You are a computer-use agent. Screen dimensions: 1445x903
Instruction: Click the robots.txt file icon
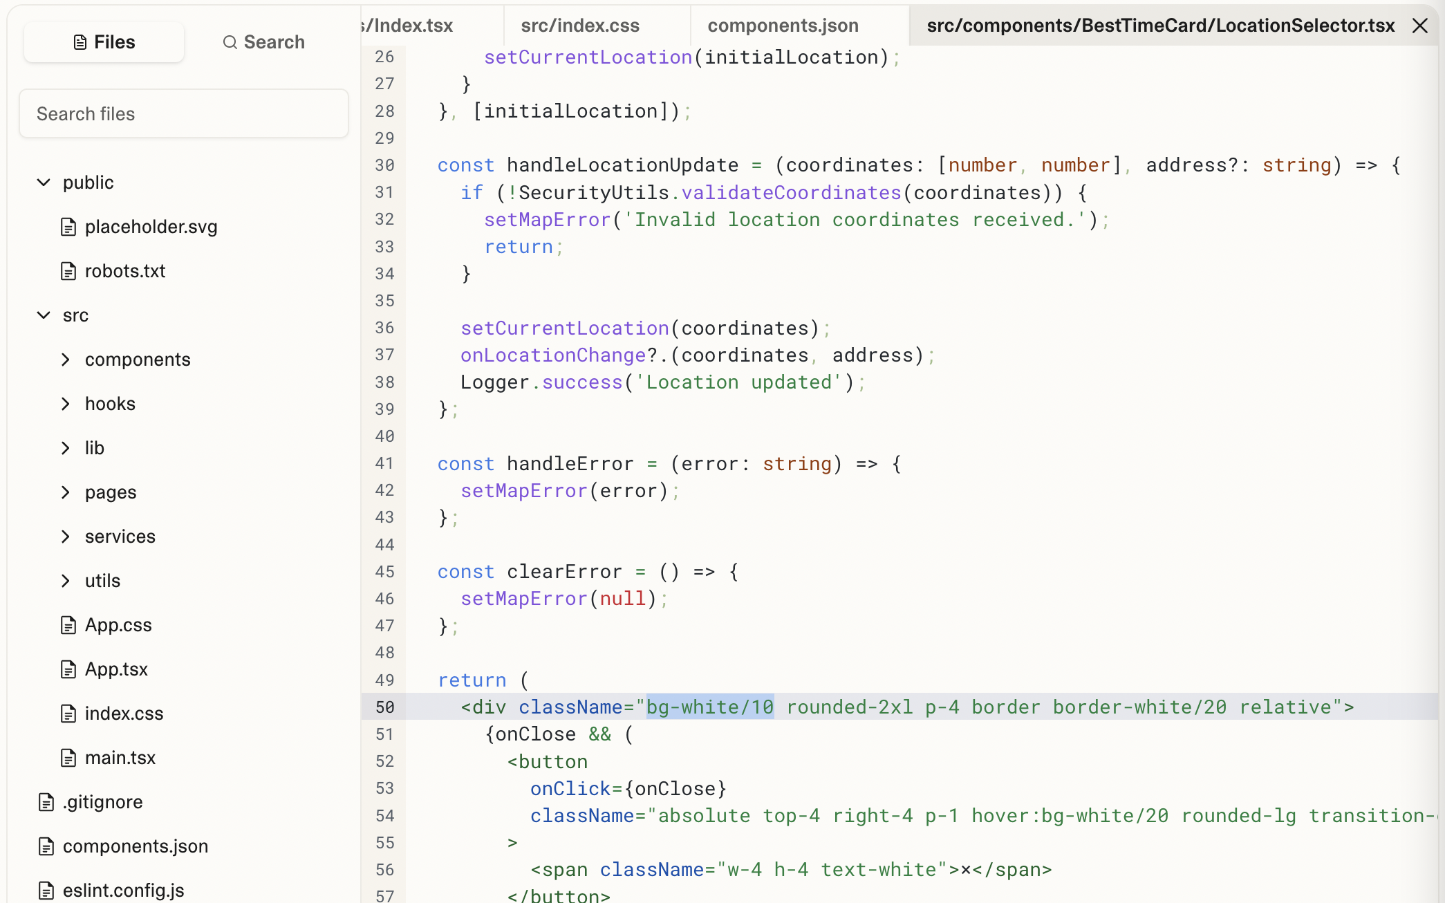tap(68, 271)
